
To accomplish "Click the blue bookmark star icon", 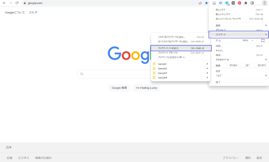I will pos(206,3).
